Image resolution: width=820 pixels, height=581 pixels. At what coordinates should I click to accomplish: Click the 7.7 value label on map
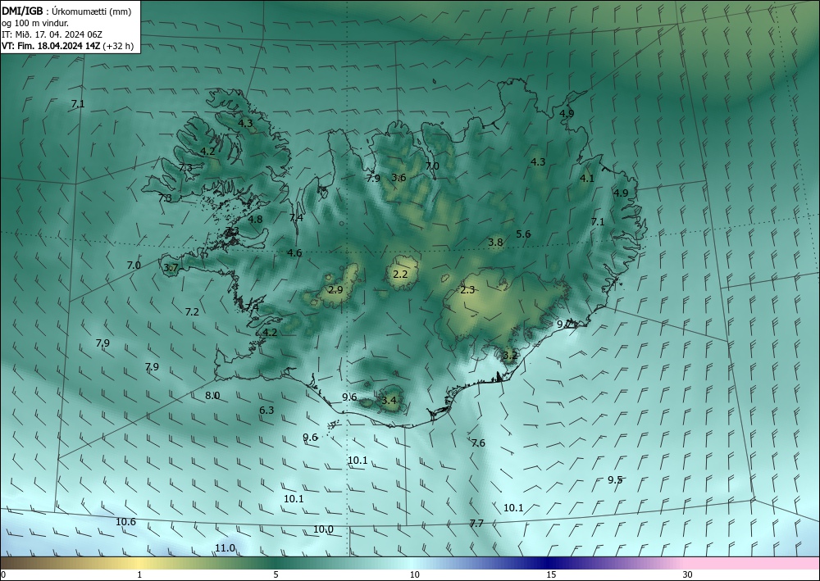[x=476, y=523]
